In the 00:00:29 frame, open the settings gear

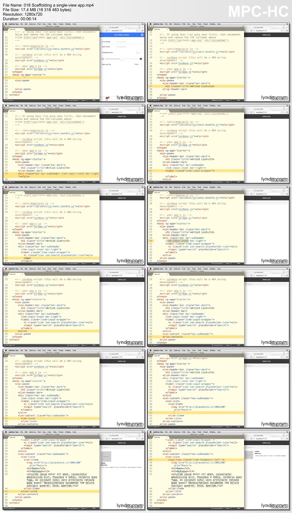tap(142, 35)
